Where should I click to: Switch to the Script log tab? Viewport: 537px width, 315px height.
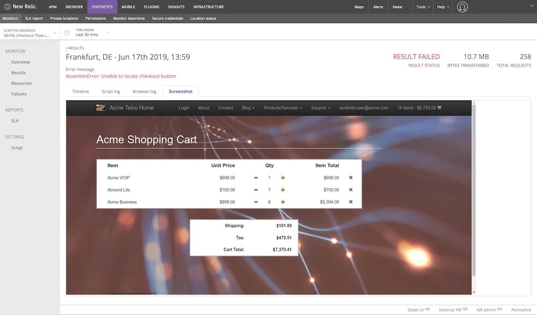pos(111,91)
